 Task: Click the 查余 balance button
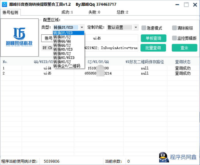[184, 48]
